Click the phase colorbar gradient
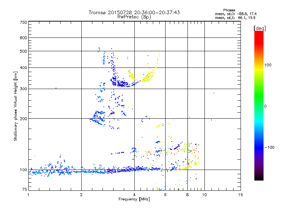 tap(259, 106)
